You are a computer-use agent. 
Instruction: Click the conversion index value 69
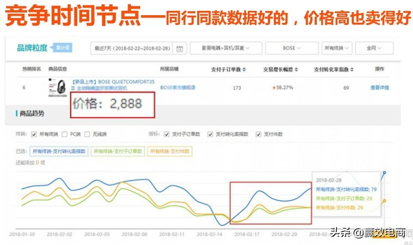click(346, 88)
